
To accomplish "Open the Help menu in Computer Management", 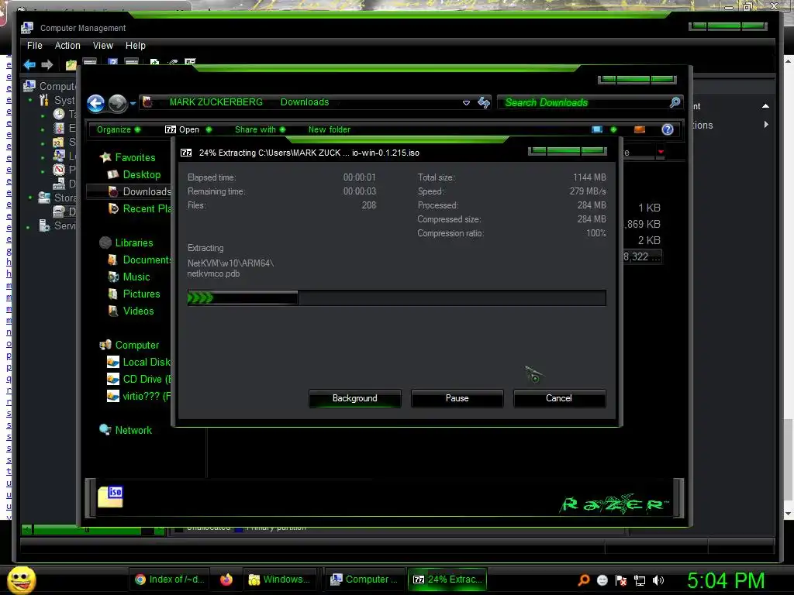I will click(135, 46).
